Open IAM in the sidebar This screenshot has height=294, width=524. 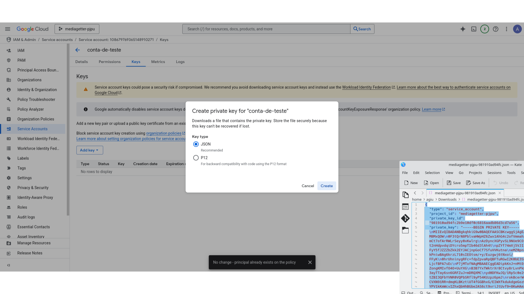pyautogui.click(x=33, y=51)
